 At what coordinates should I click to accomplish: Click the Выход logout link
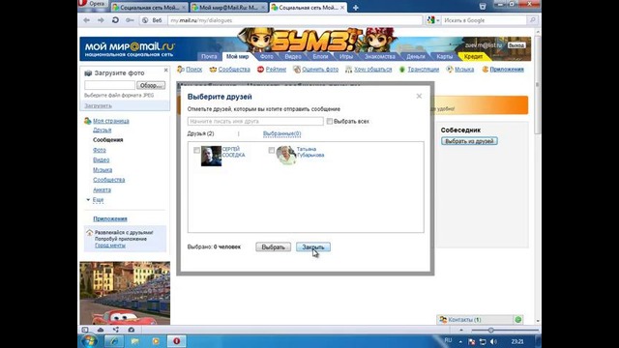pyautogui.click(x=516, y=45)
